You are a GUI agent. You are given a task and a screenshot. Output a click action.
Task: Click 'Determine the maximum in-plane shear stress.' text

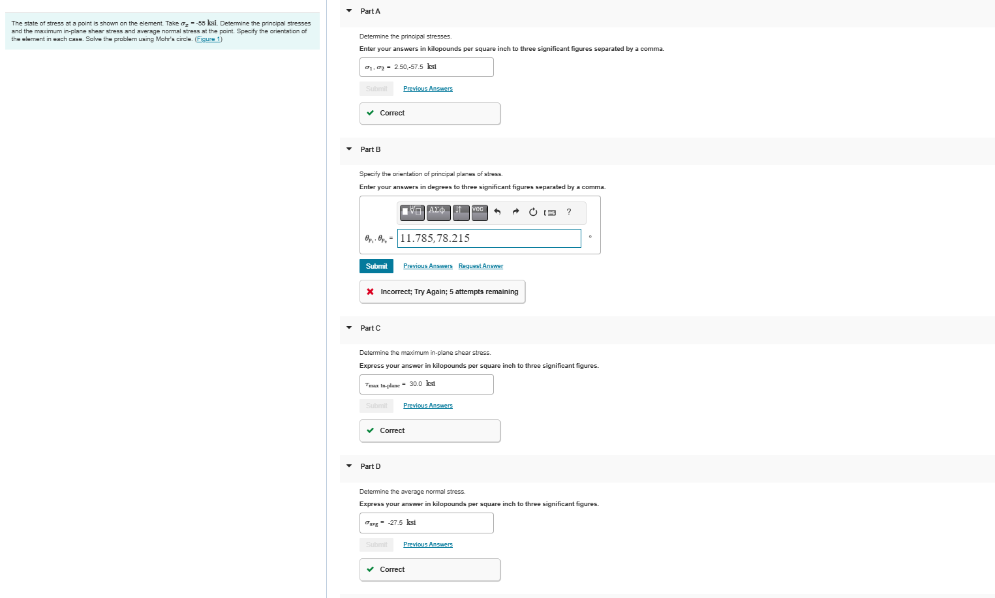(425, 353)
